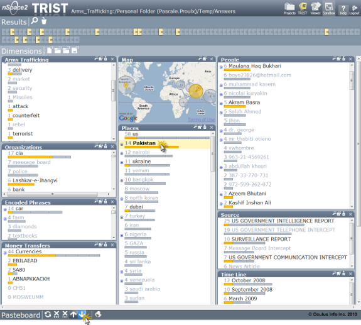Click the Organizations horizontal scrollbar
This screenshot has width=361, height=325.
point(56,194)
